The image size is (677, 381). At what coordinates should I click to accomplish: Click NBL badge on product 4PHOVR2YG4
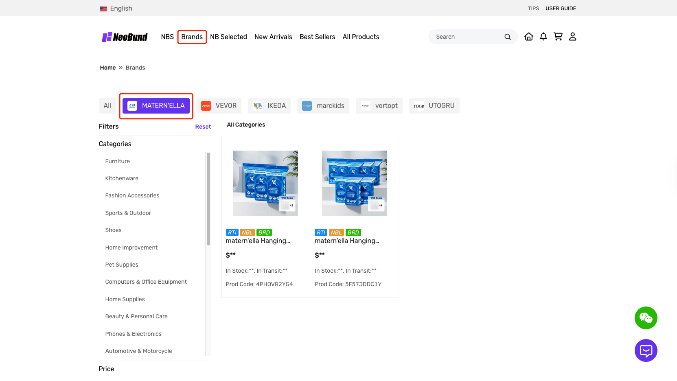247,232
